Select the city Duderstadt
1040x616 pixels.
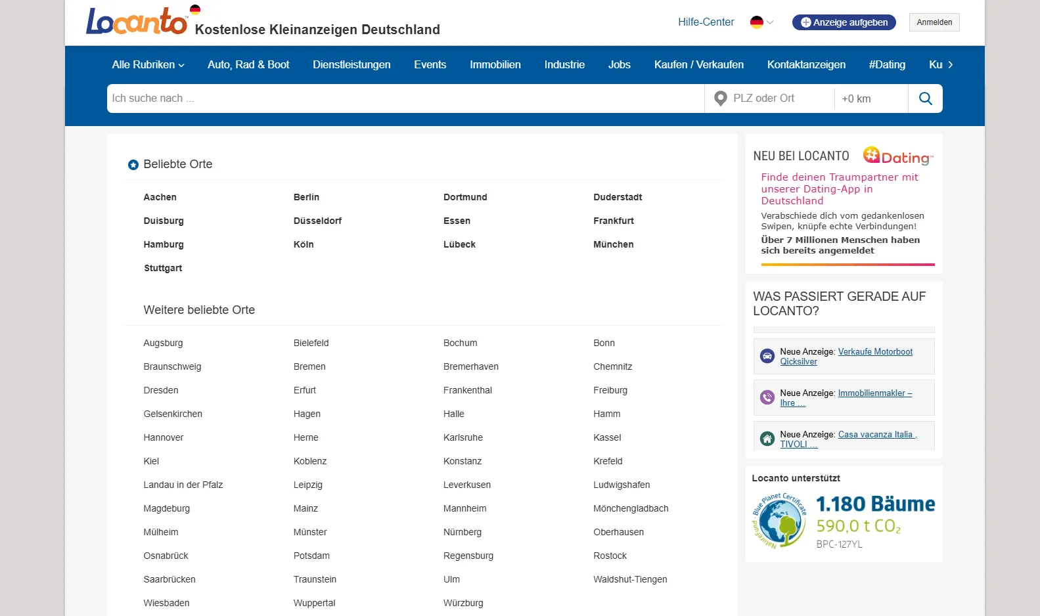coord(618,197)
